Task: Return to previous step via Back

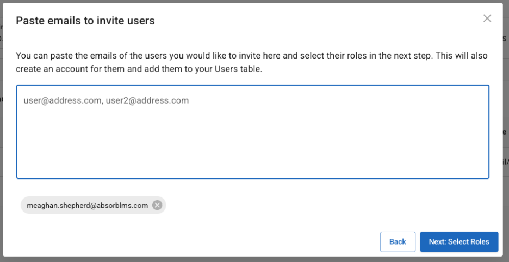Action: (x=398, y=242)
